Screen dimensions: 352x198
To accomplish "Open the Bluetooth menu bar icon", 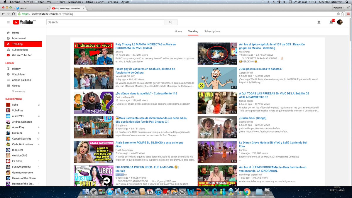I will click(x=268, y=2).
